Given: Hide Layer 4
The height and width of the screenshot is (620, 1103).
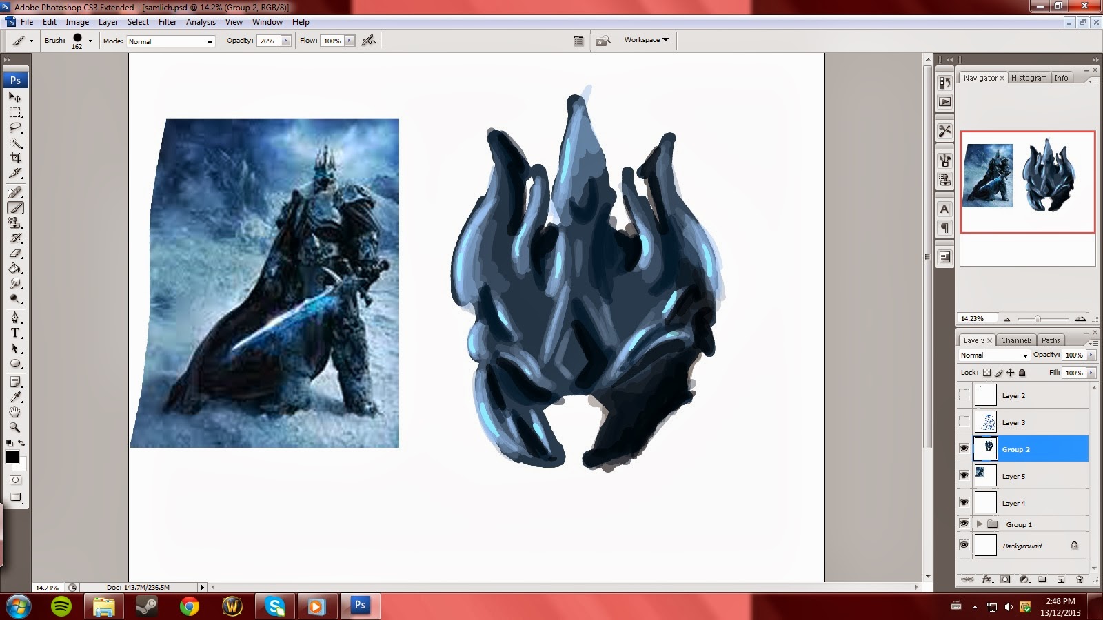Looking at the screenshot, I should click(964, 502).
